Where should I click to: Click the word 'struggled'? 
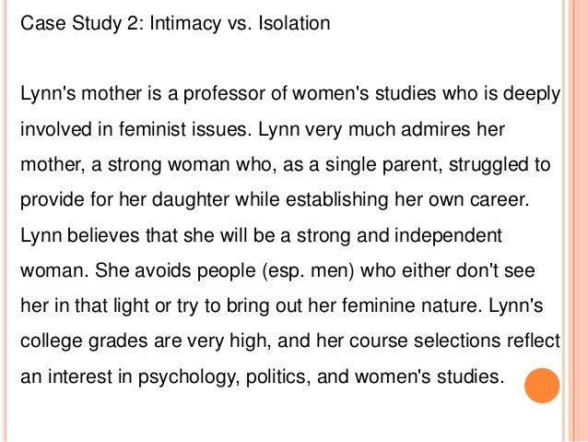[x=486, y=165]
